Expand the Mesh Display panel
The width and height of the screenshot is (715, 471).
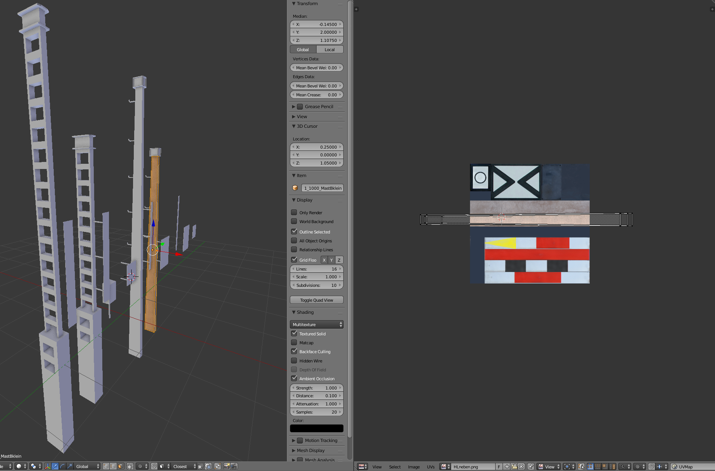311,450
